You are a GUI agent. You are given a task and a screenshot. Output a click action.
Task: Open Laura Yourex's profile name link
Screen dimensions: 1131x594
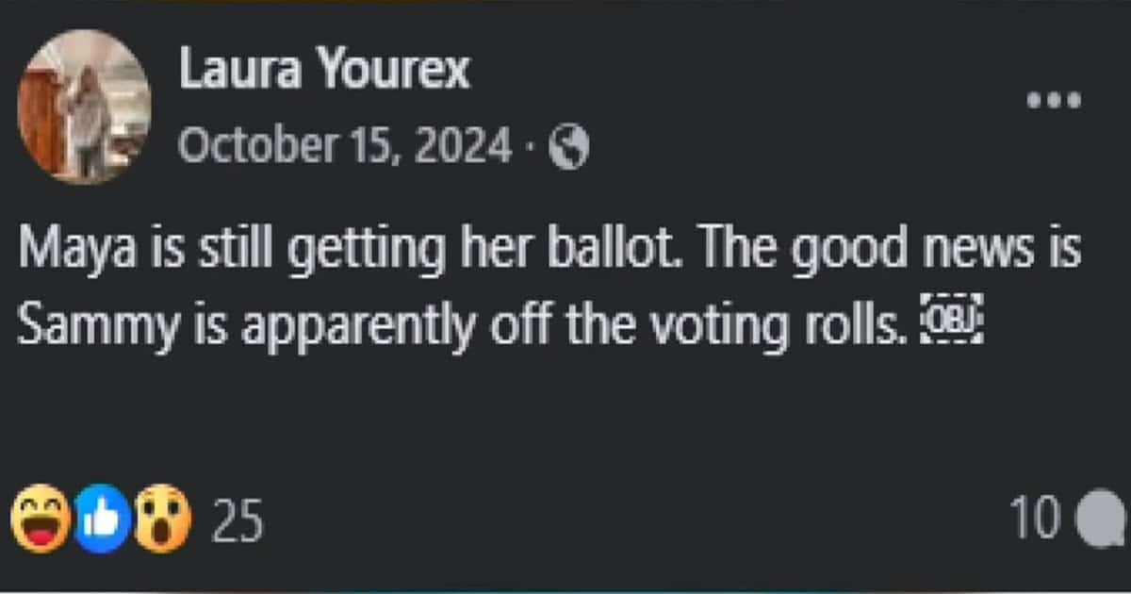tap(323, 71)
